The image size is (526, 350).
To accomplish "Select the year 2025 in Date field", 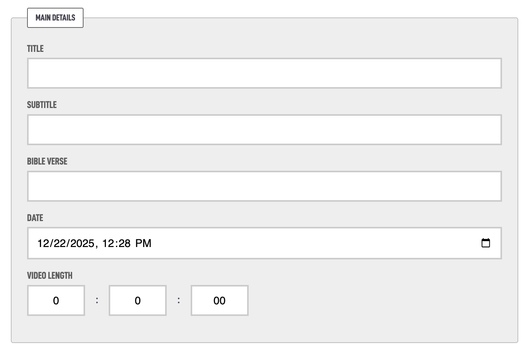I will click(82, 243).
